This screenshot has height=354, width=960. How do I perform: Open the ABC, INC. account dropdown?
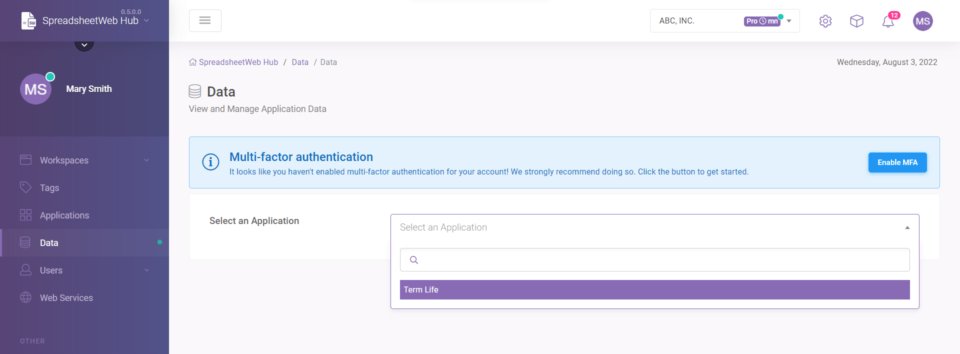(x=724, y=21)
